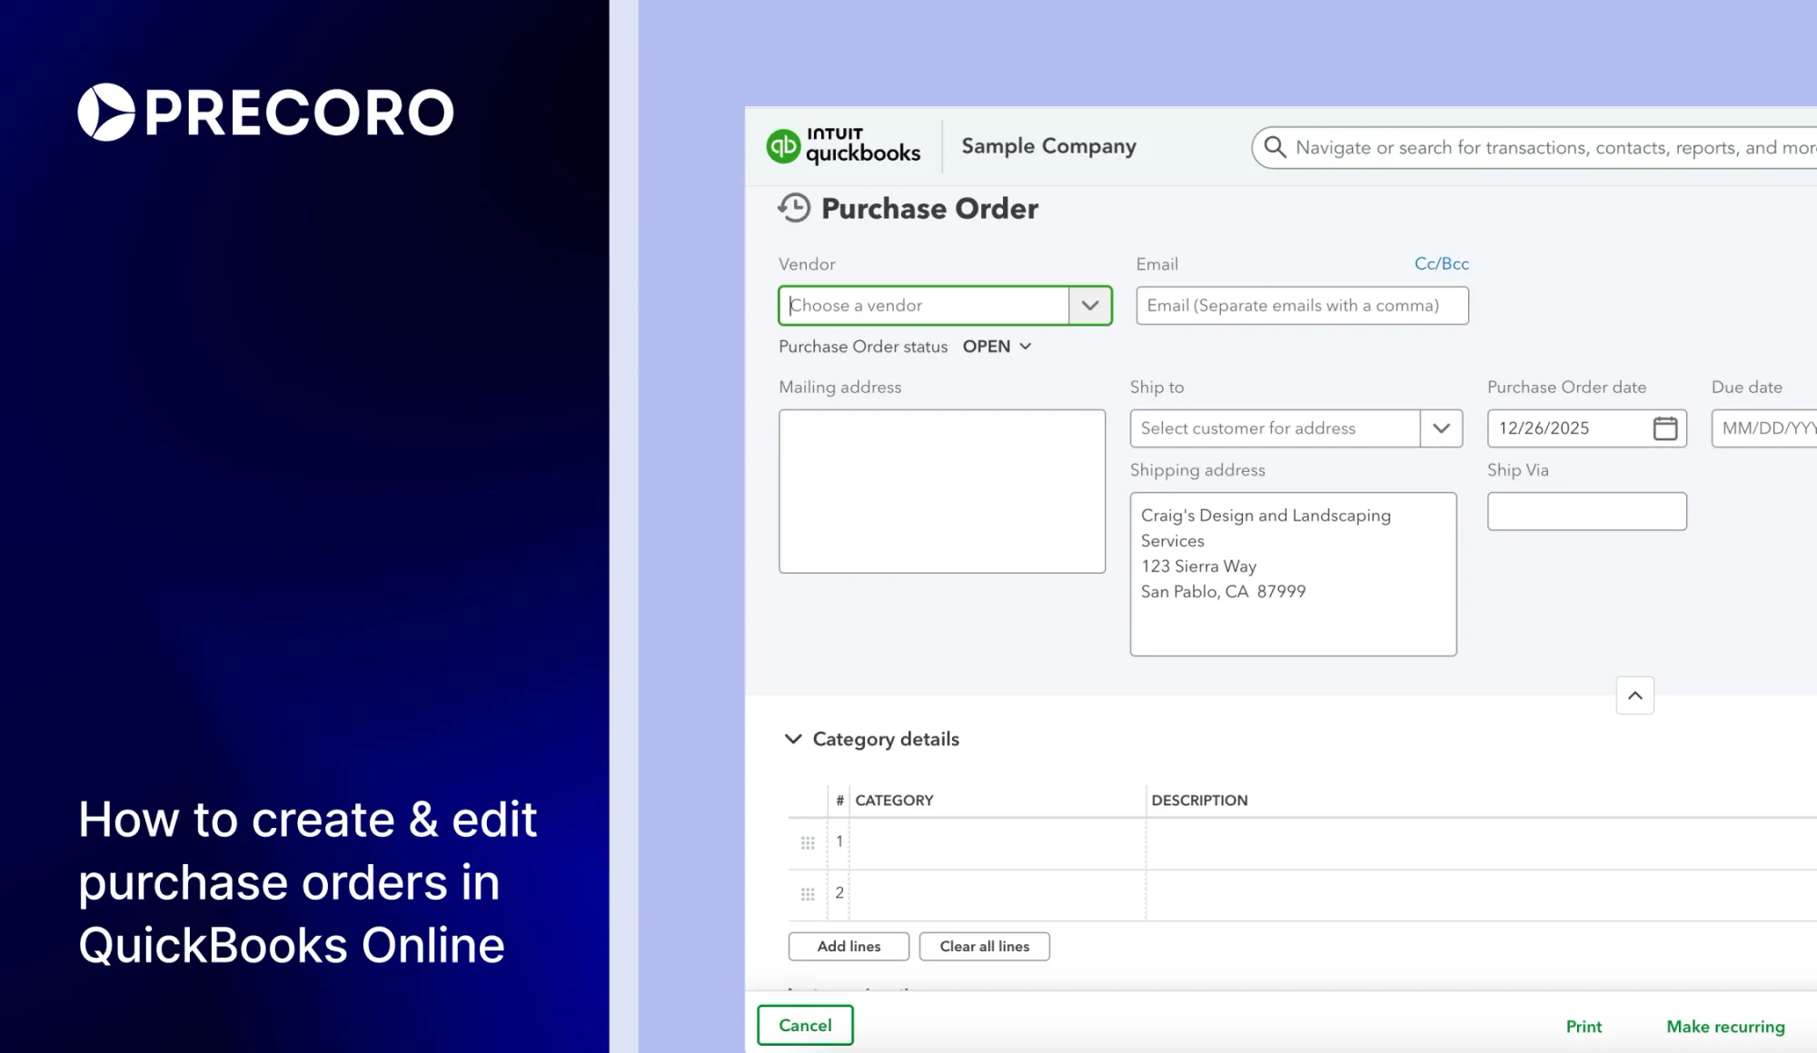Click the QuickBooks logo icon

click(783, 146)
